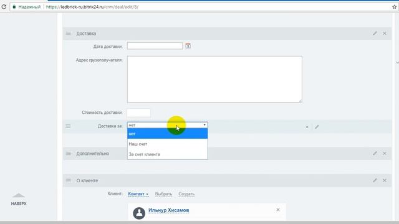Edit the Доставка section with pencil icon
399x224 pixels.
(375, 33)
